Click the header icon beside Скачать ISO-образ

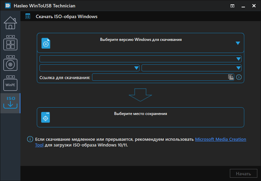[x=28, y=16]
